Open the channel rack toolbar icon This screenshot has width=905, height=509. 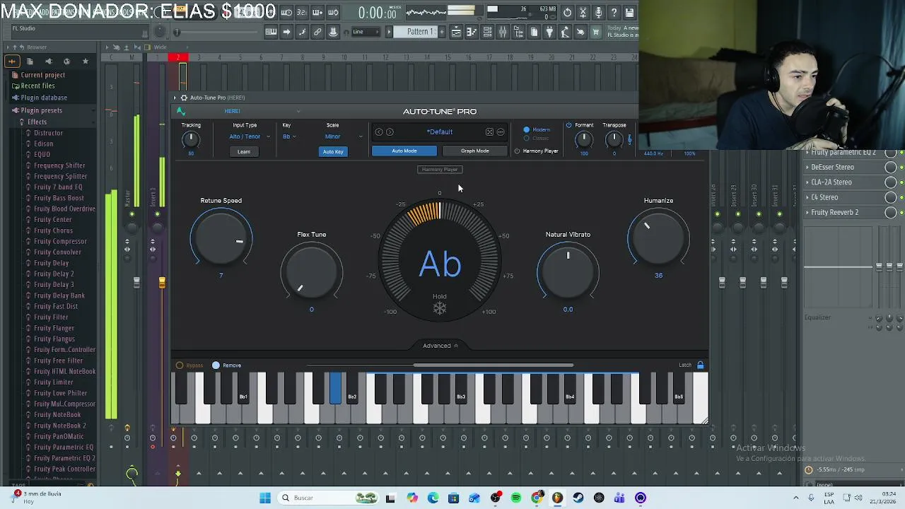[487, 32]
